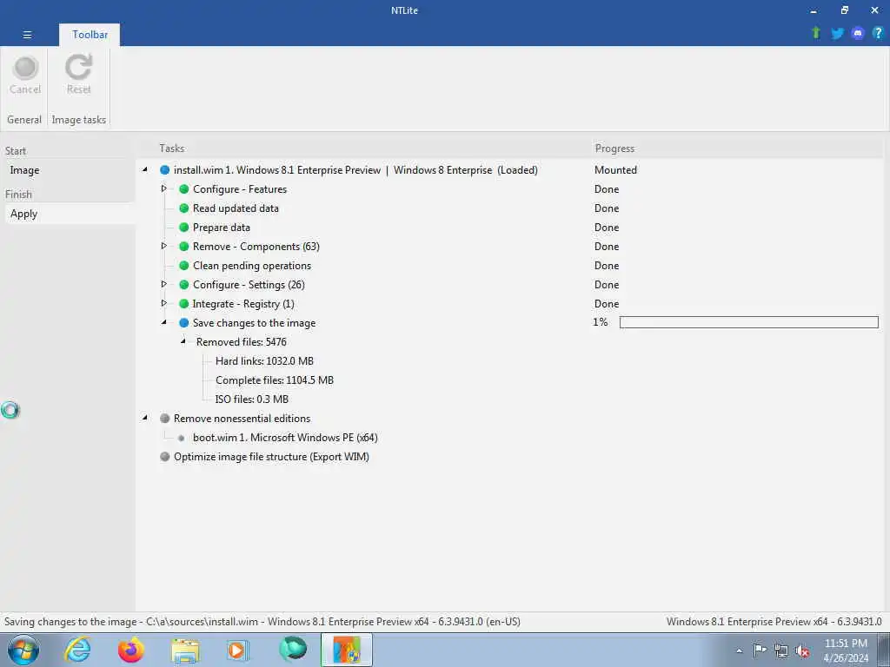
Task: Select Hard links: 1032.0 MB row
Action: click(264, 361)
